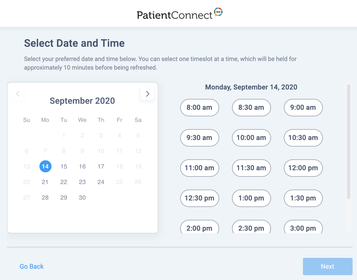Choose September 24 on the calendar
The width and height of the screenshot is (357, 280).
click(101, 182)
